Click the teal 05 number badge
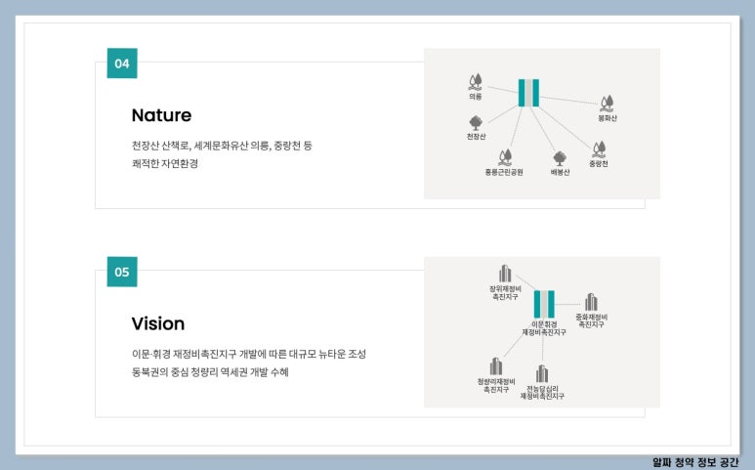 [x=122, y=272]
